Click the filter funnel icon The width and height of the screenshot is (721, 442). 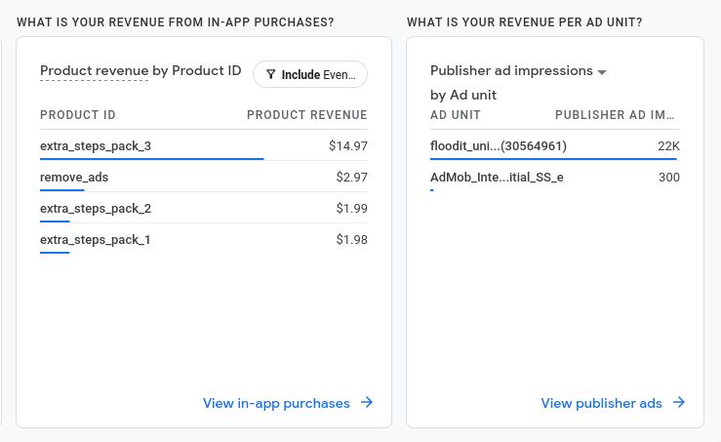pos(270,74)
